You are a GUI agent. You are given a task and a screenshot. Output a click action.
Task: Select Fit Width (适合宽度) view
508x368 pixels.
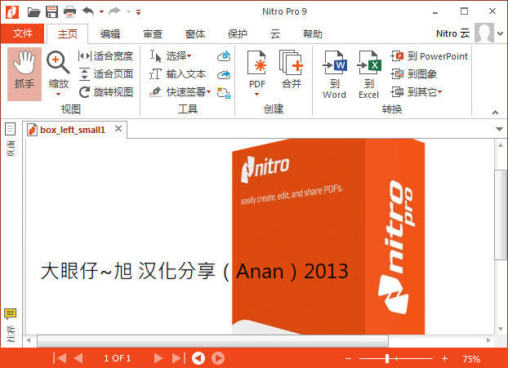(106, 56)
